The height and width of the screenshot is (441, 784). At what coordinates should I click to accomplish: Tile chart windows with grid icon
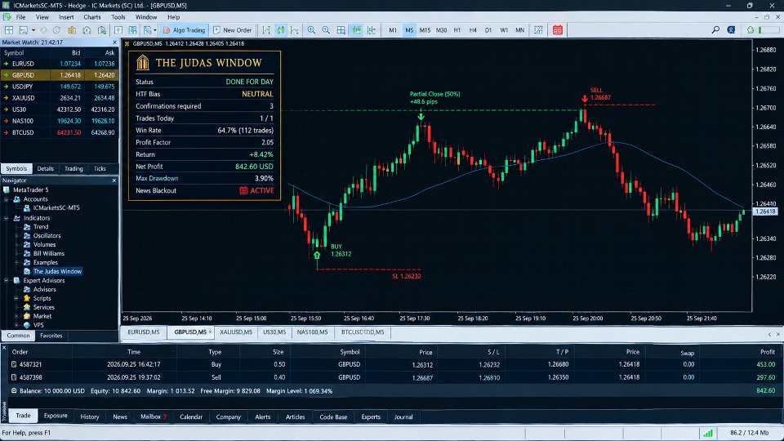pos(341,30)
